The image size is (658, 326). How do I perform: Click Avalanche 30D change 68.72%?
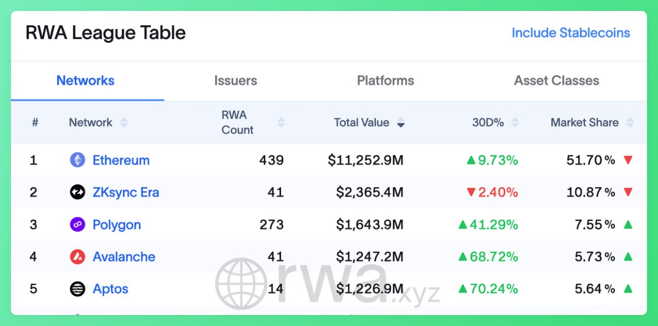488,257
